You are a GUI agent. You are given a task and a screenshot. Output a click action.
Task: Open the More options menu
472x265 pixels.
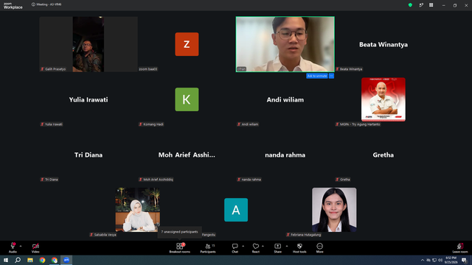(x=319, y=247)
